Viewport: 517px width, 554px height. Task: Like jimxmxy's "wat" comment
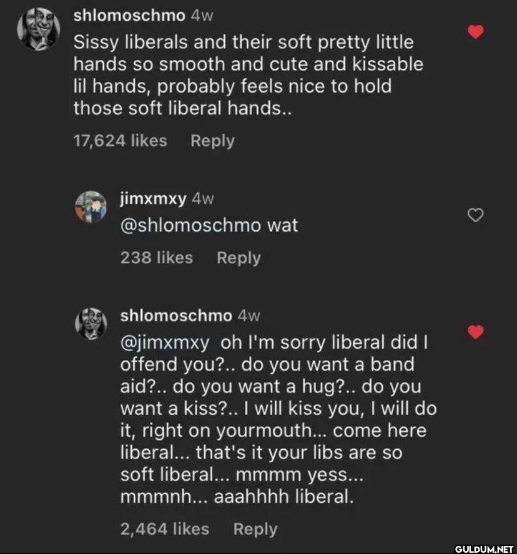(476, 216)
